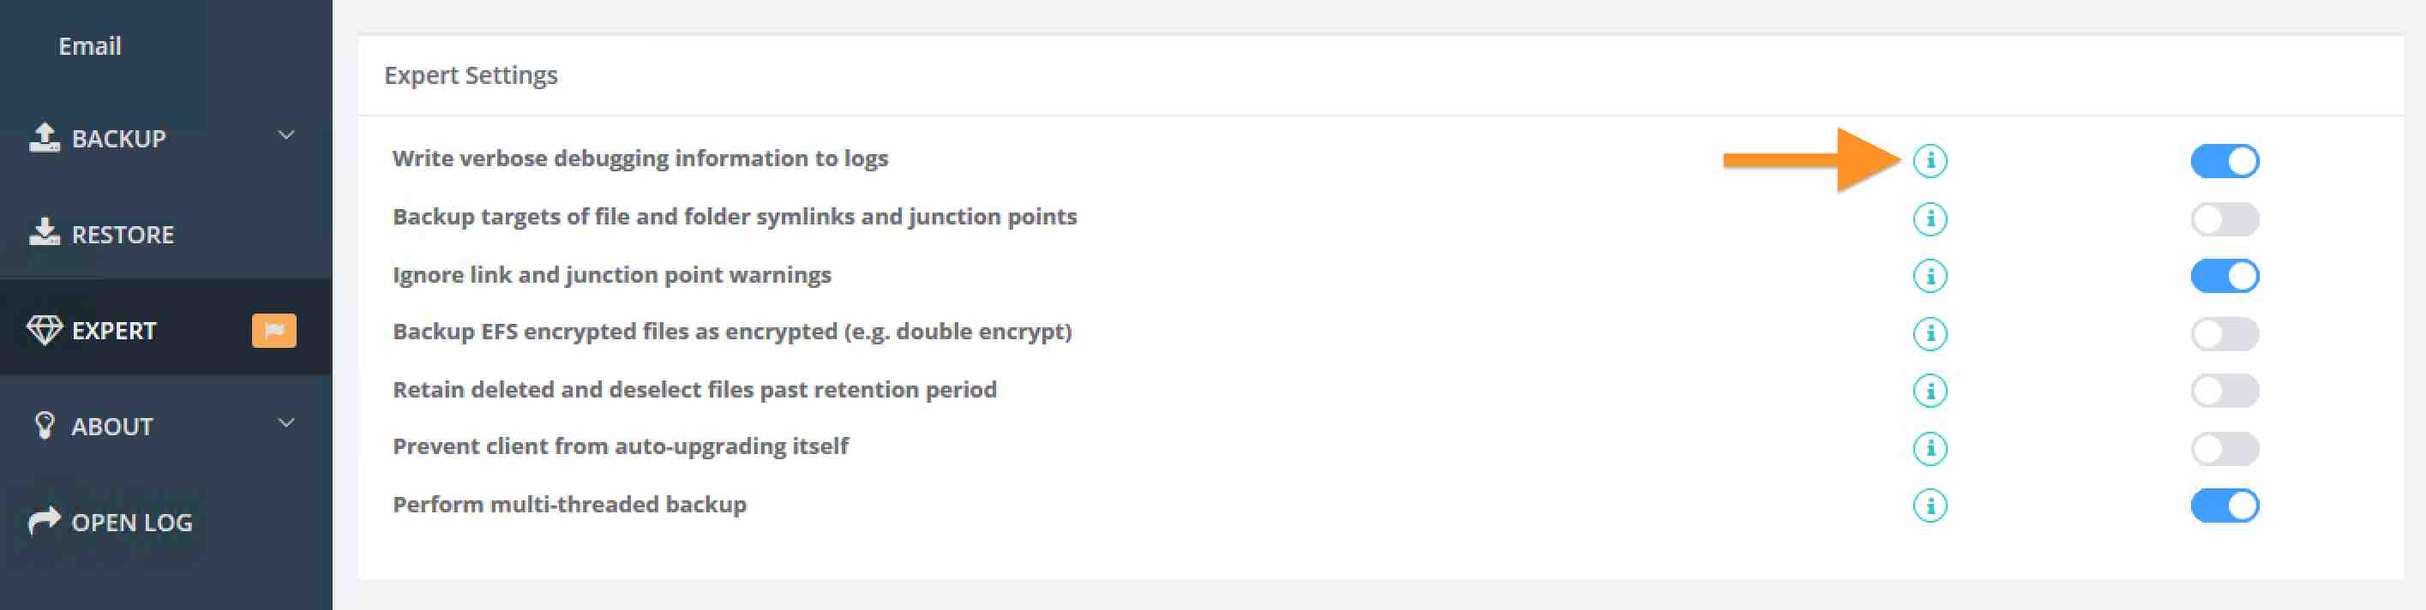Disable verbose debugging information logging
The height and width of the screenshot is (610, 2426).
[x=2225, y=161]
